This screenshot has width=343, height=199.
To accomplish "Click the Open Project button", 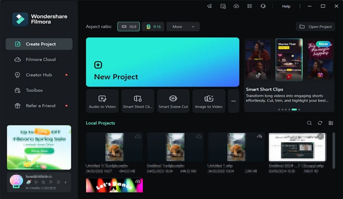I will point(315,27).
